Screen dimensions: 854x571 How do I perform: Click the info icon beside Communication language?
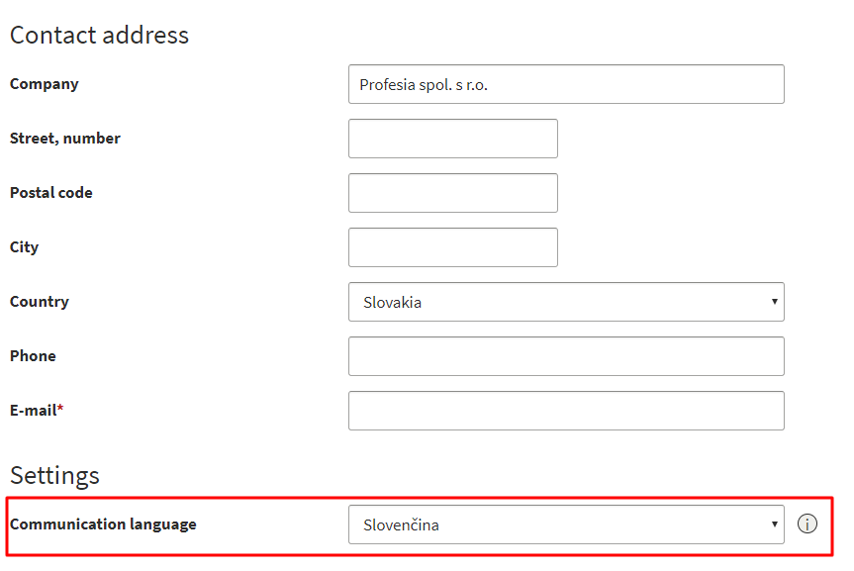coord(807,524)
